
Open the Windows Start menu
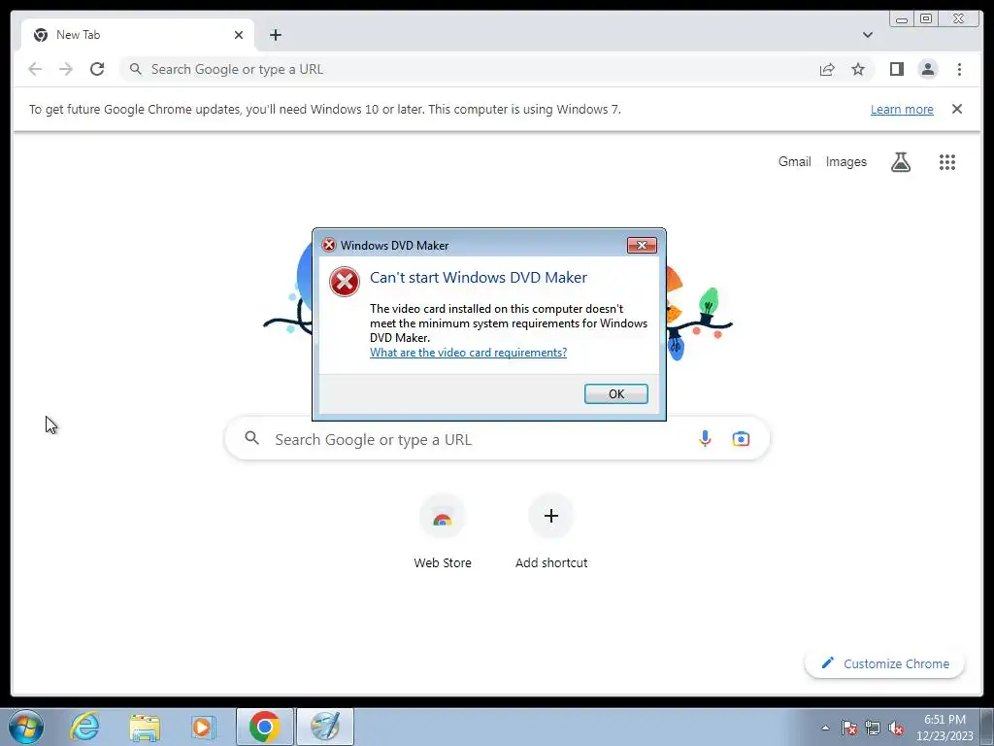pyautogui.click(x=26, y=727)
